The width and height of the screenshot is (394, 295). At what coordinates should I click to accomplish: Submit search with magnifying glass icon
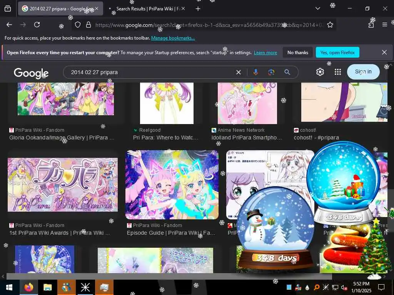pos(287,72)
